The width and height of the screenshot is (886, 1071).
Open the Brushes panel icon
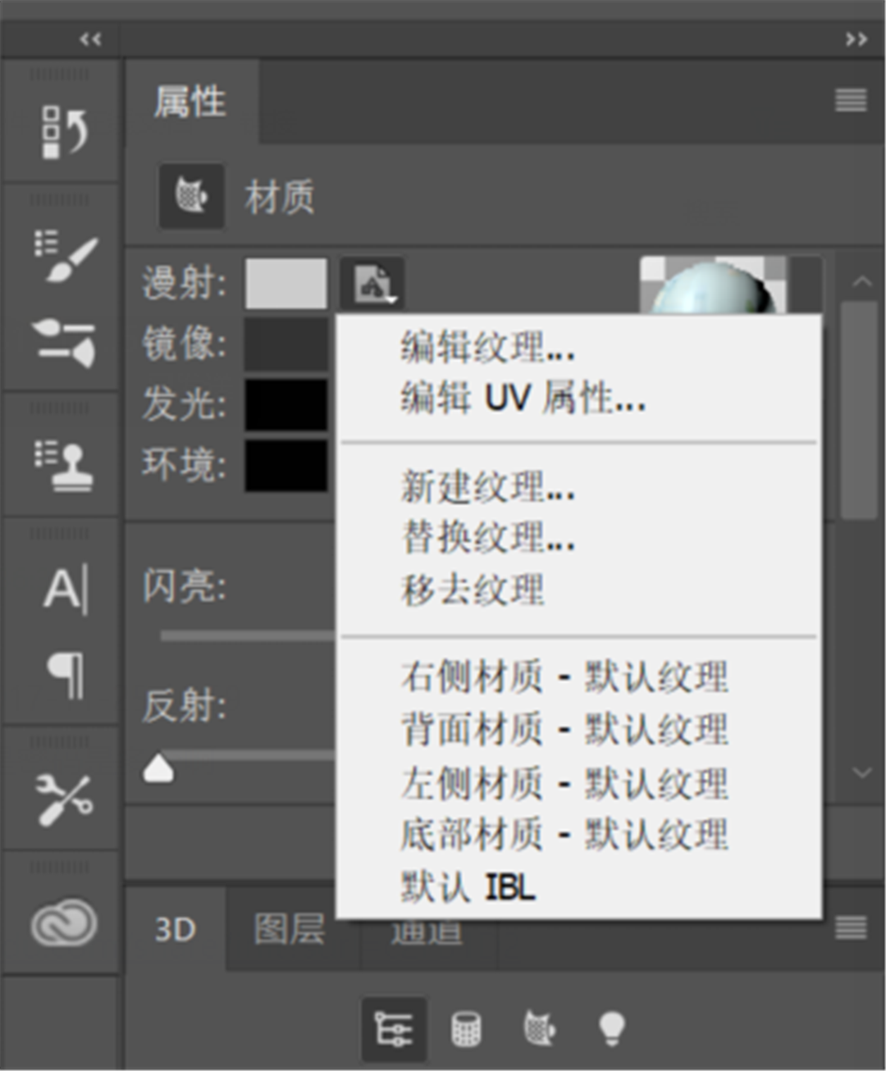(63, 342)
